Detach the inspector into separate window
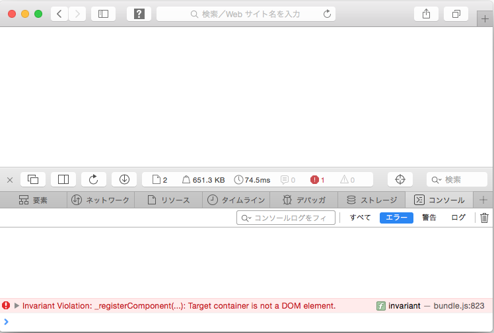 [33, 179]
